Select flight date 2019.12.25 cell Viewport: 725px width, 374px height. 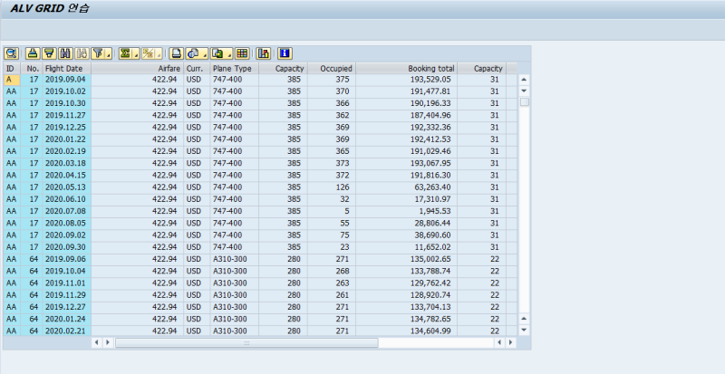67,127
